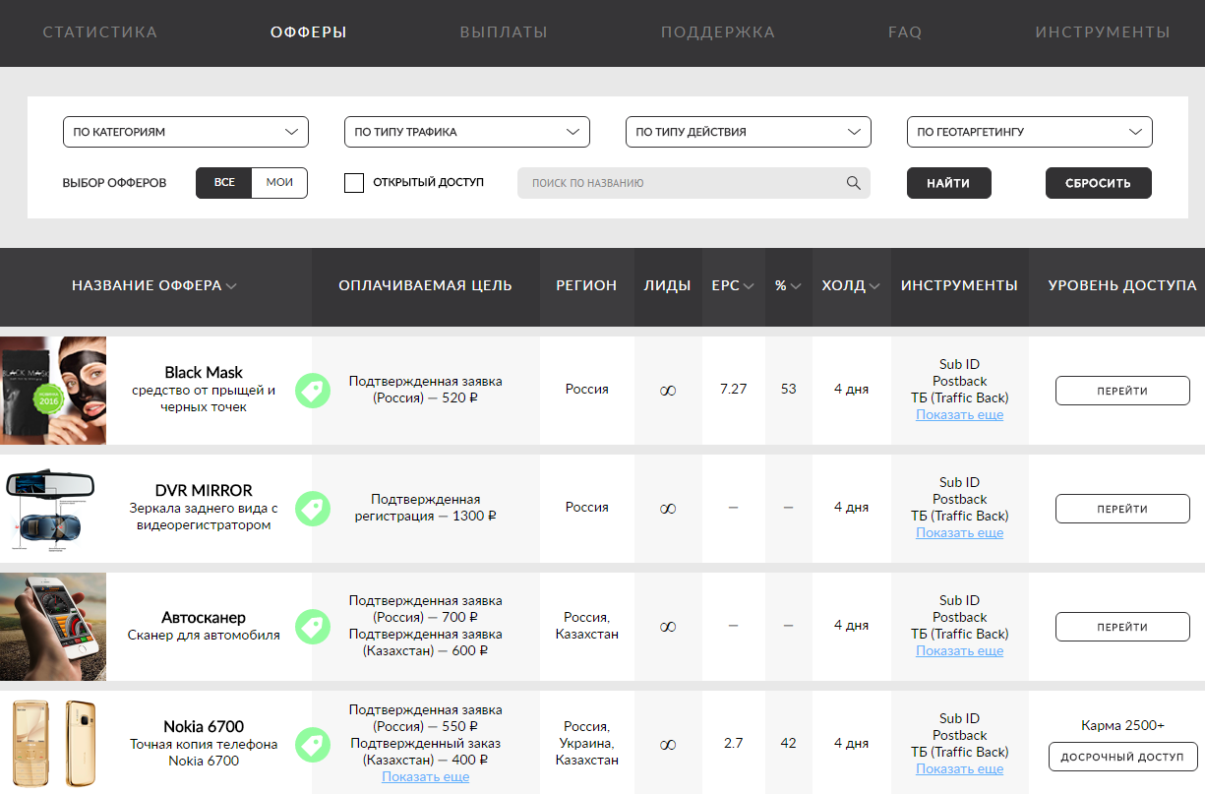Viewport: 1205px width, 794px height.
Task: Click green tag icon for Автосканер
Action: (313, 627)
